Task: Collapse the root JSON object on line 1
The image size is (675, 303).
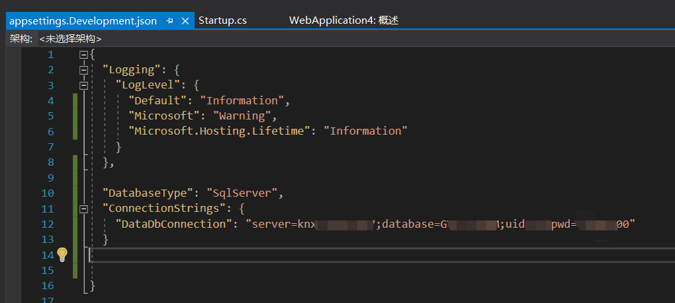Action: [84, 55]
